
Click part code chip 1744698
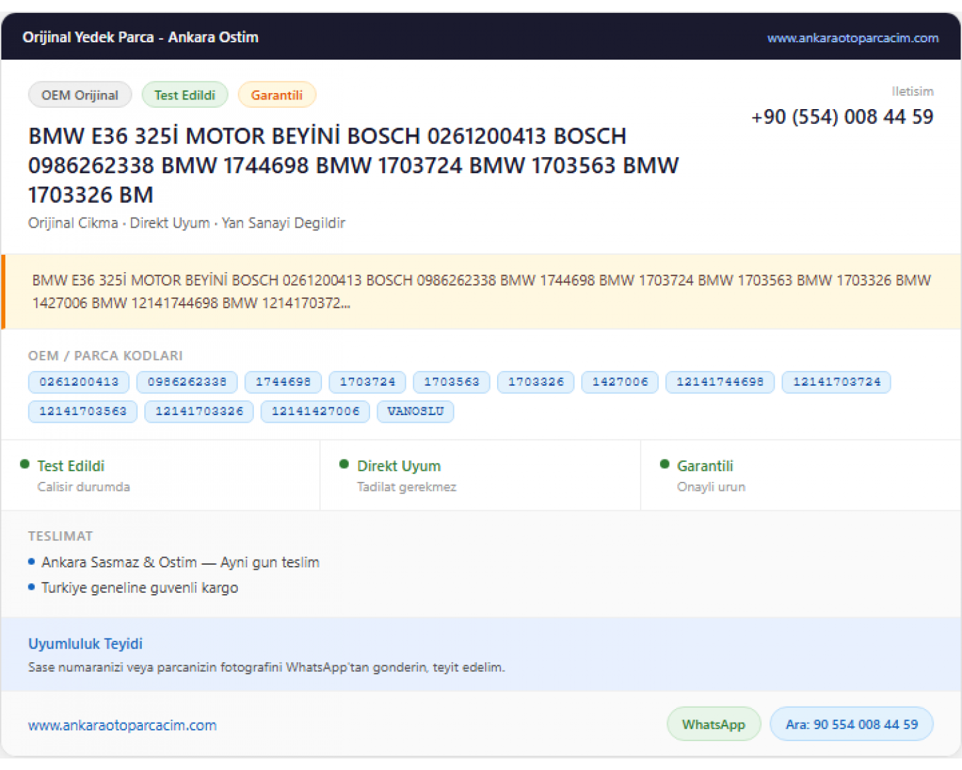coord(283,382)
